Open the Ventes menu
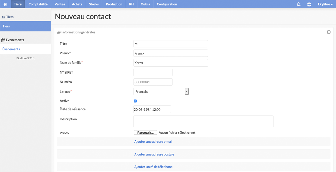 click(x=60, y=4)
